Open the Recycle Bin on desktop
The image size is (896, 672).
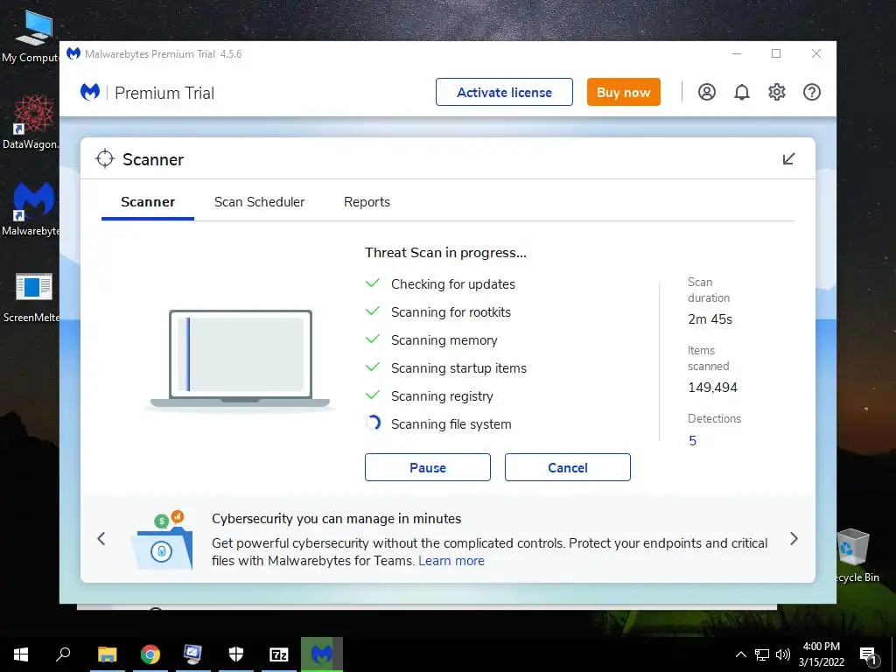(x=855, y=556)
